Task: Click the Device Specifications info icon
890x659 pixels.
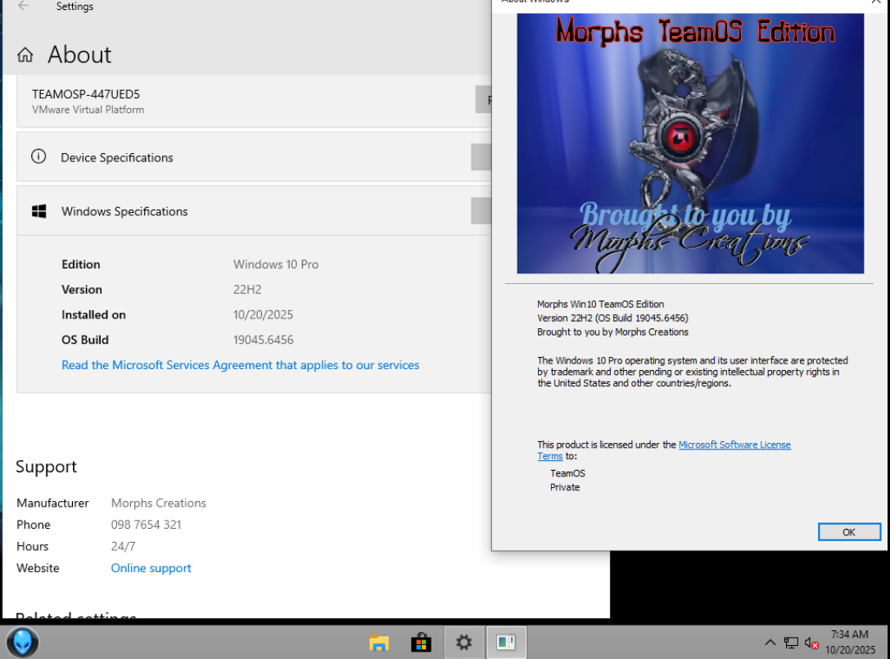Action: coord(38,156)
